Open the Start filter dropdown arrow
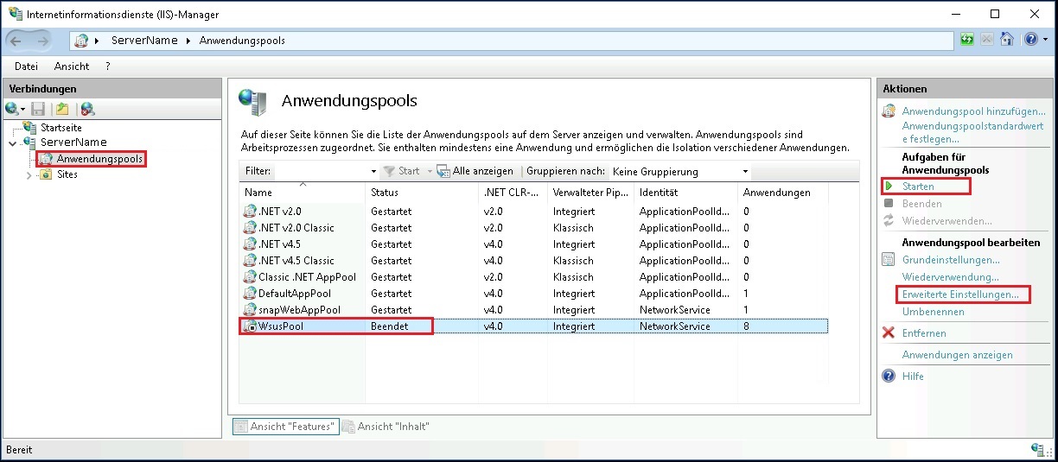This screenshot has width=1058, height=462. coord(430,172)
